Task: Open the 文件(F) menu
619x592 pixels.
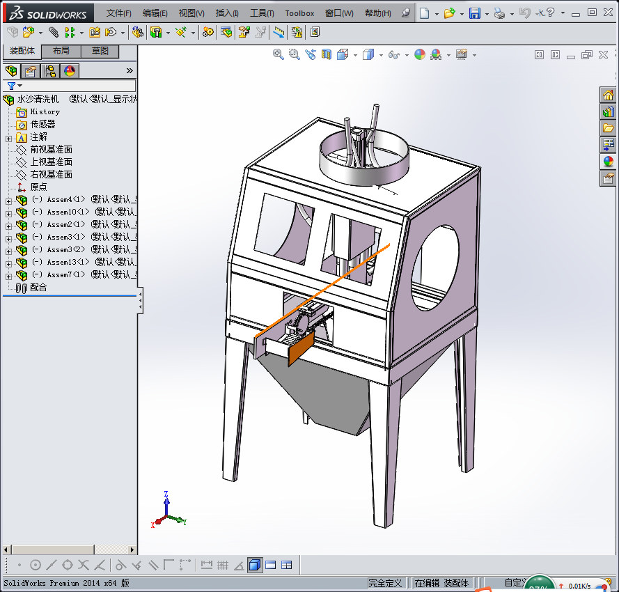Action: (118, 13)
